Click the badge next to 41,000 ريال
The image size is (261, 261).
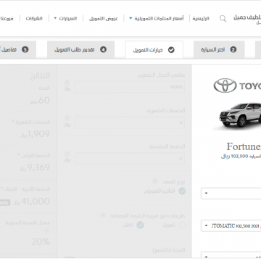point(5,202)
